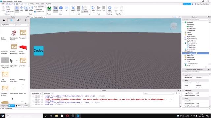Click the Group button
Screen dimensions: 211x118
pyautogui.click(x=85, y=7)
